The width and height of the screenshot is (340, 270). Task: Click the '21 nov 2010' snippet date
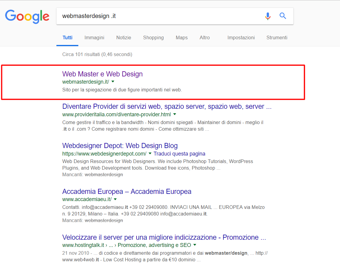coord(76,253)
